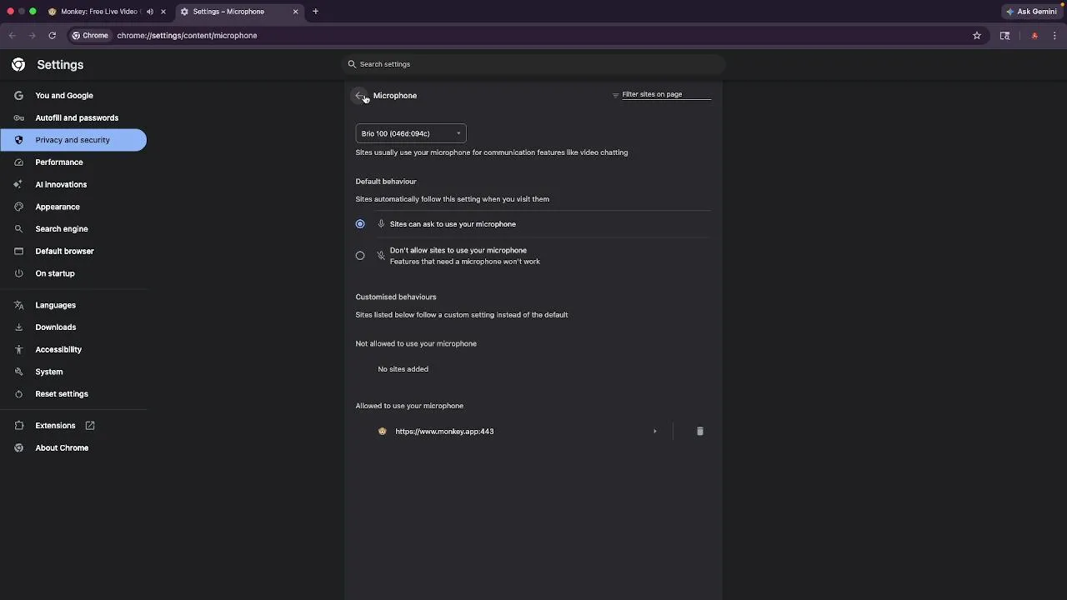Image resolution: width=1067 pixels, height=600 pixels.
Task: Open the Chrome three-dot menu
Action: click(1055, 36)
